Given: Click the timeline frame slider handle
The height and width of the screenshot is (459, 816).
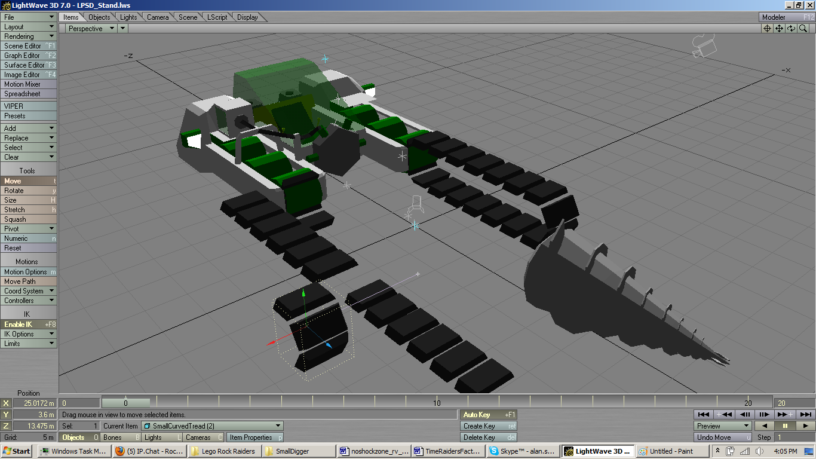Looking at the screenshot, I should [126, 403].
